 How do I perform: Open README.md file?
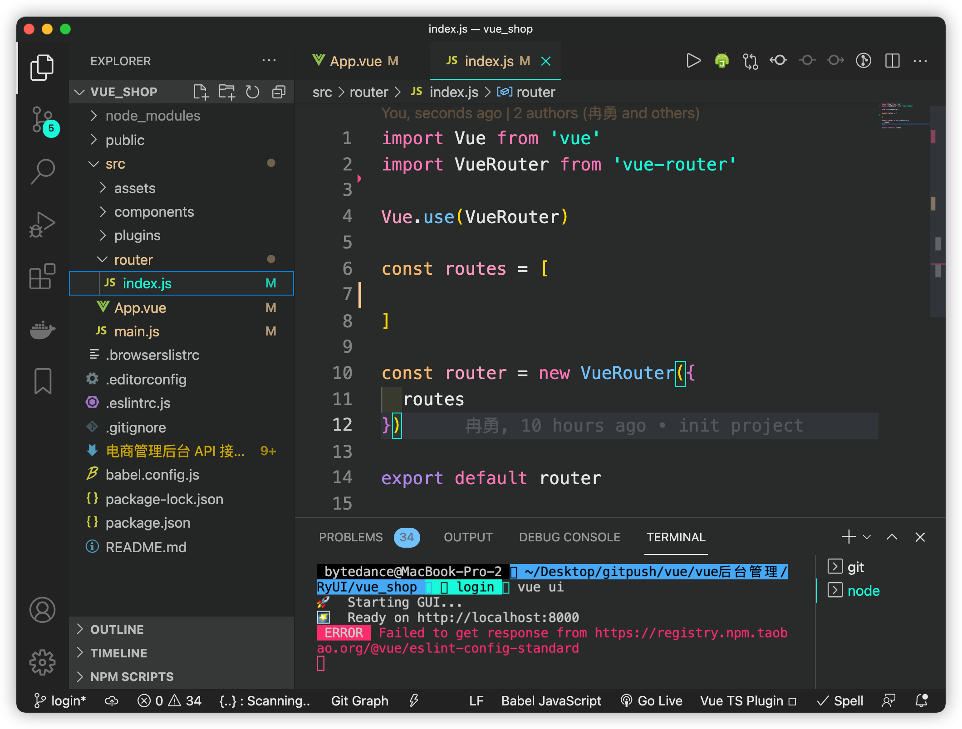pyautogui.click(x=182, y=547)
